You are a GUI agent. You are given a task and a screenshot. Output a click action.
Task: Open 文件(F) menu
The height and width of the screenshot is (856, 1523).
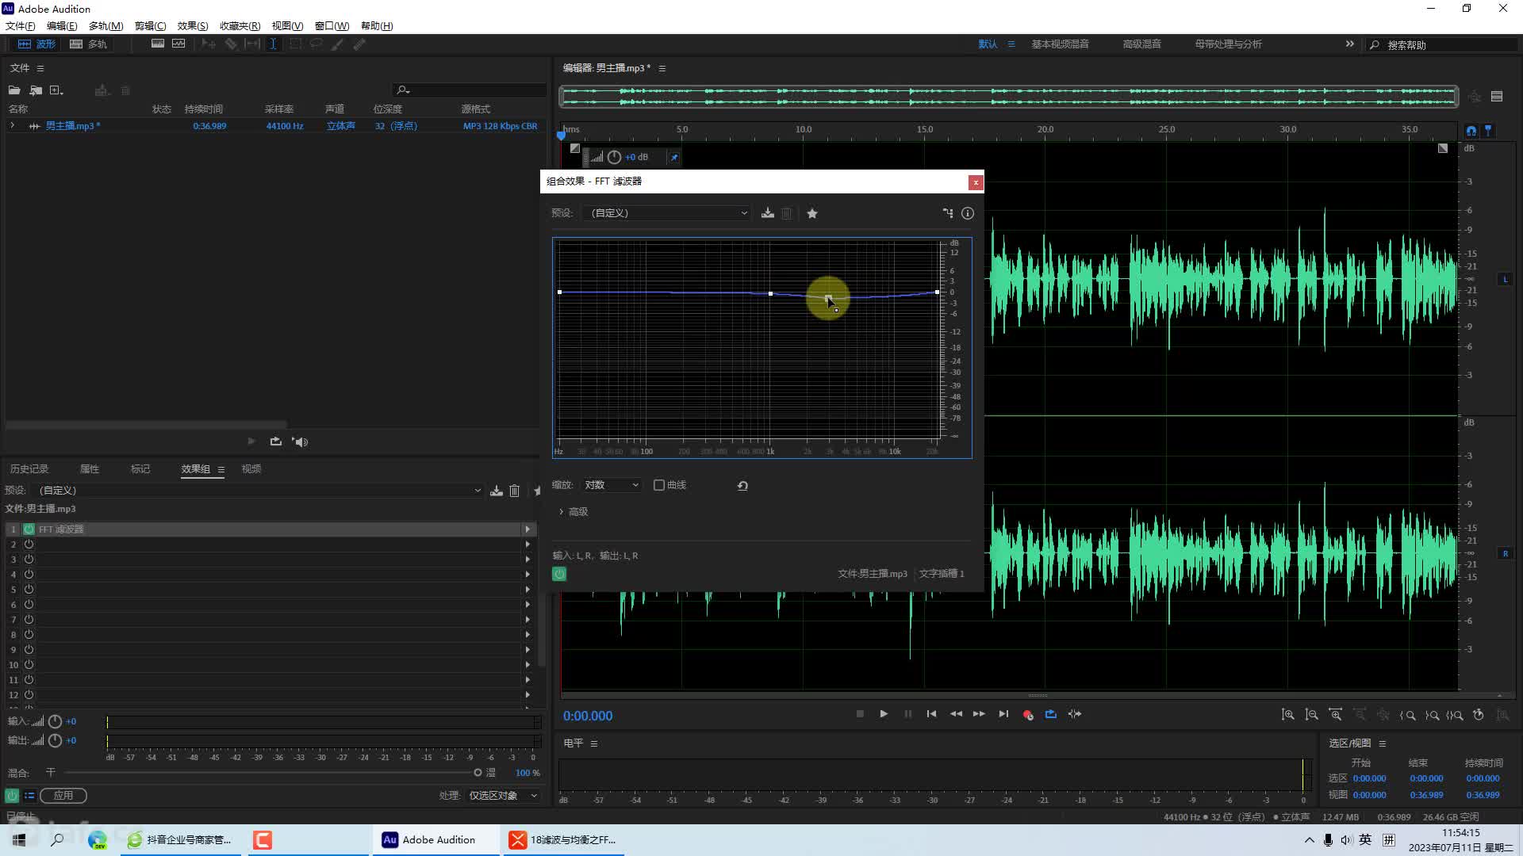[x=21, y=26]
